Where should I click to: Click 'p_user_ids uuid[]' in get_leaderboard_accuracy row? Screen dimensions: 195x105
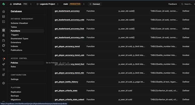pos(126,11)
